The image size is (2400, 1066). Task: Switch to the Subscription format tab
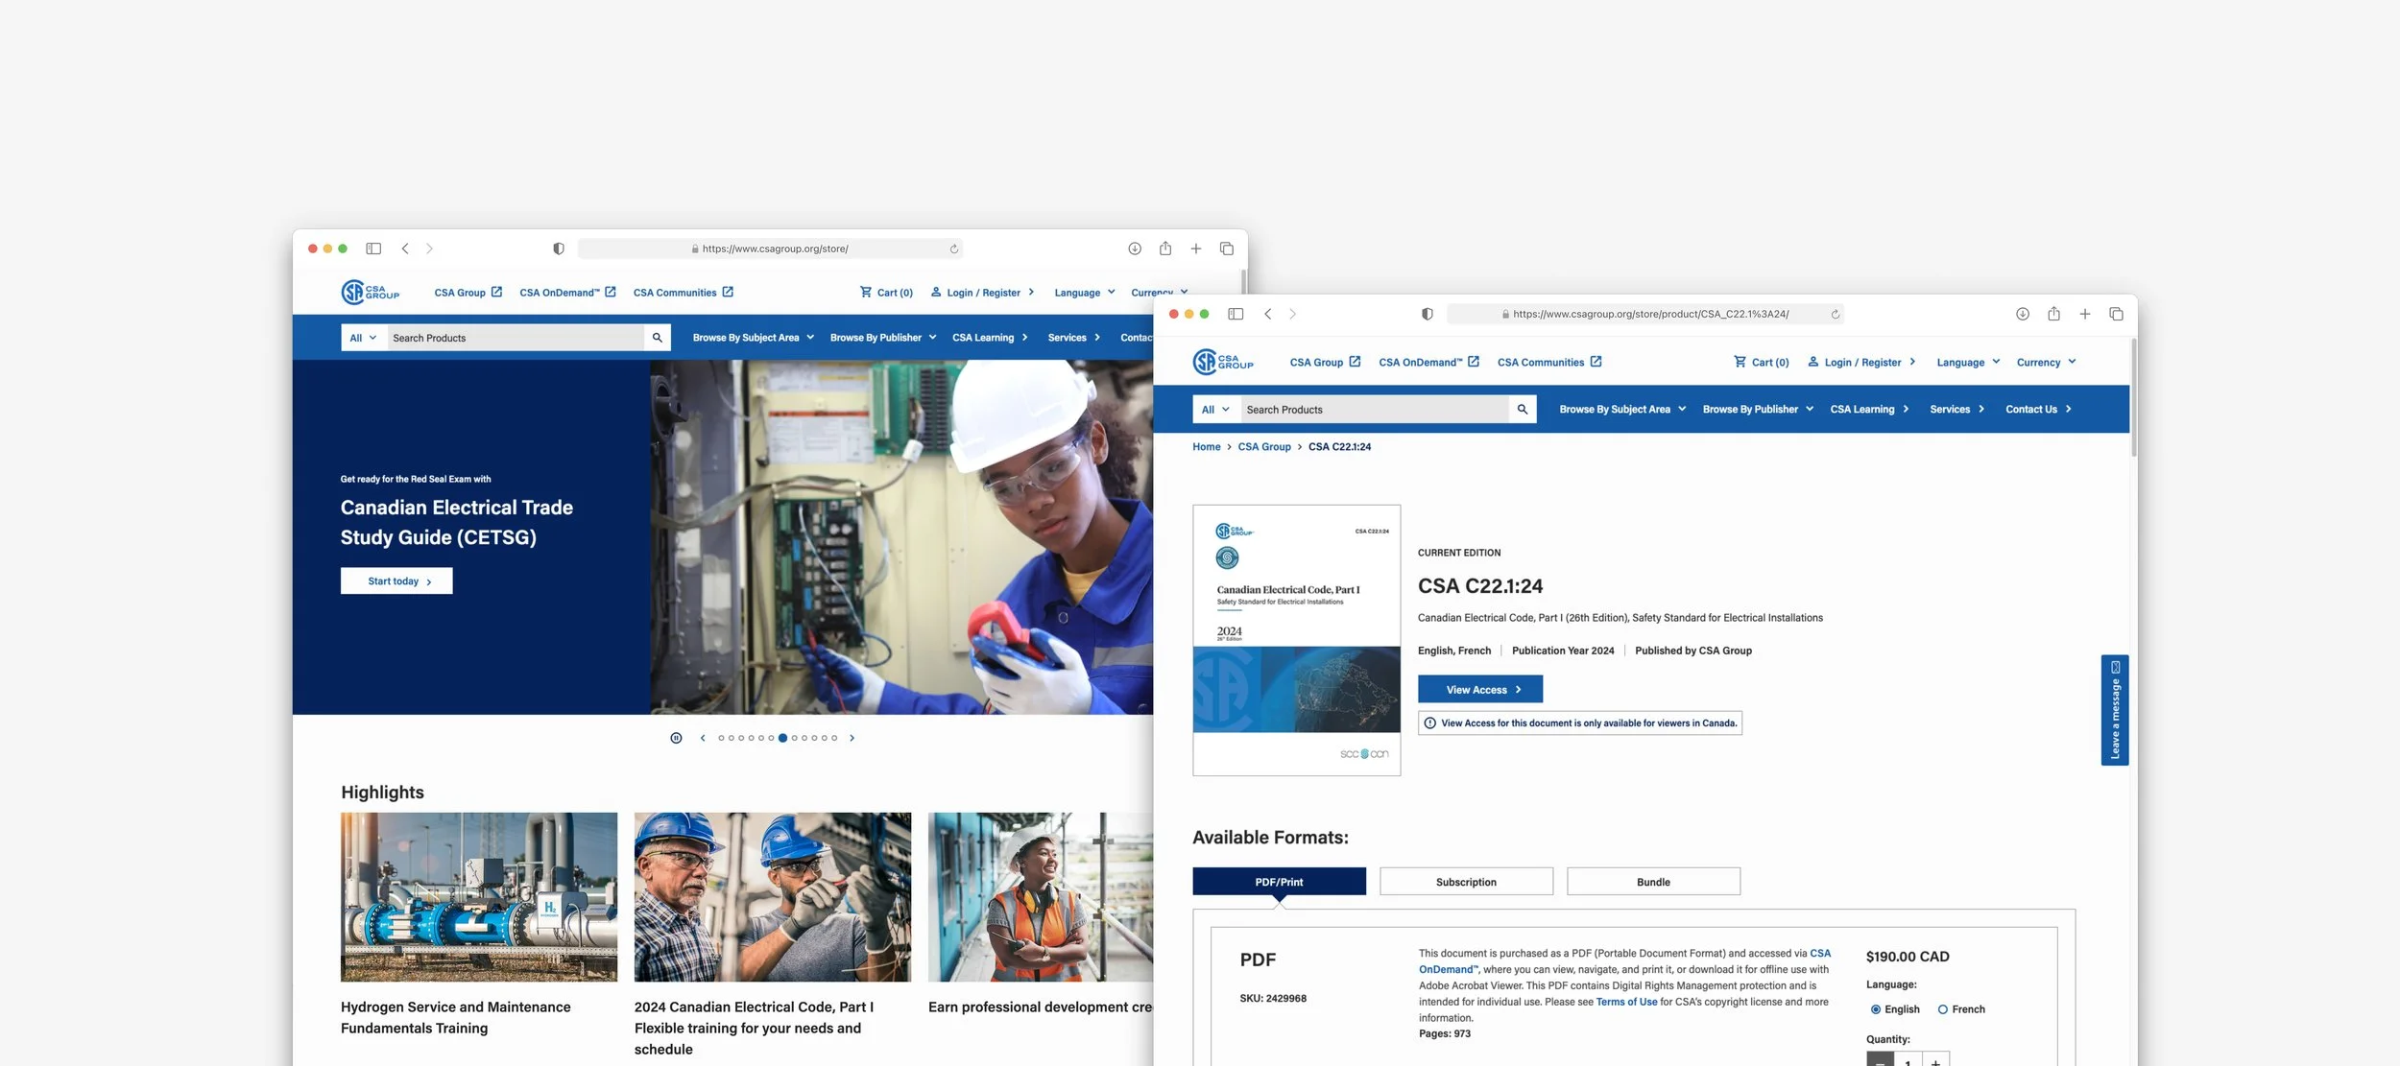coord(1466,881)
